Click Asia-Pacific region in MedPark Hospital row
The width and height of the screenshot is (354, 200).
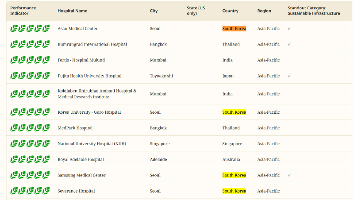(x=269, y=128)
